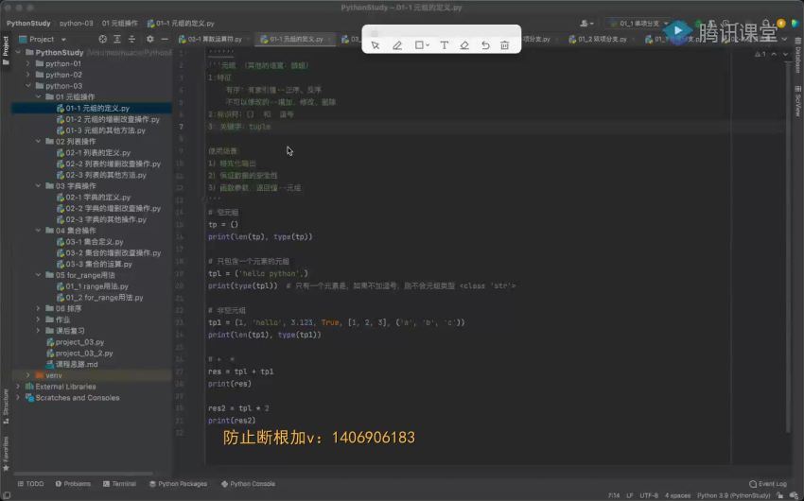Click the PythonStudy breadcrumb
The image size is (804, 501).
[28, 23]
